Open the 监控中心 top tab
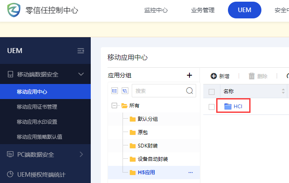The width and height of the screenshot is (289, 183). pyautogui.click(x=156, y=10)
